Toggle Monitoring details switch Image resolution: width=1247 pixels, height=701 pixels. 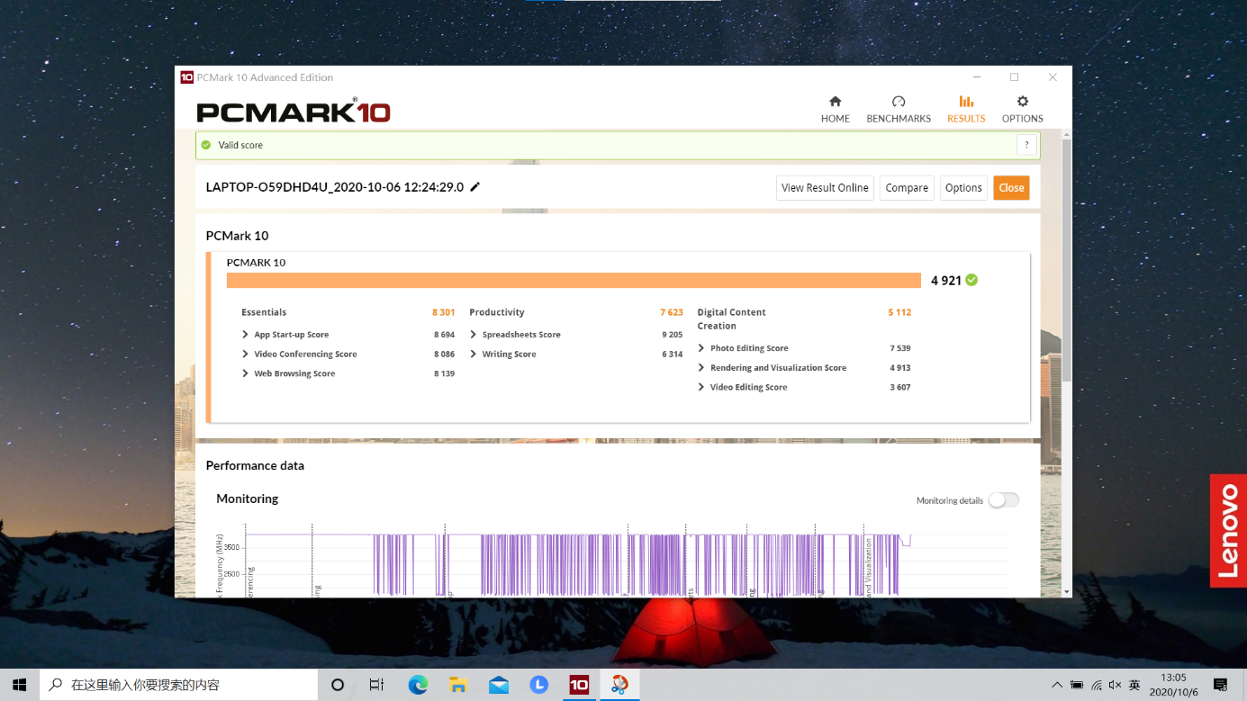[x=1003, y=500]
